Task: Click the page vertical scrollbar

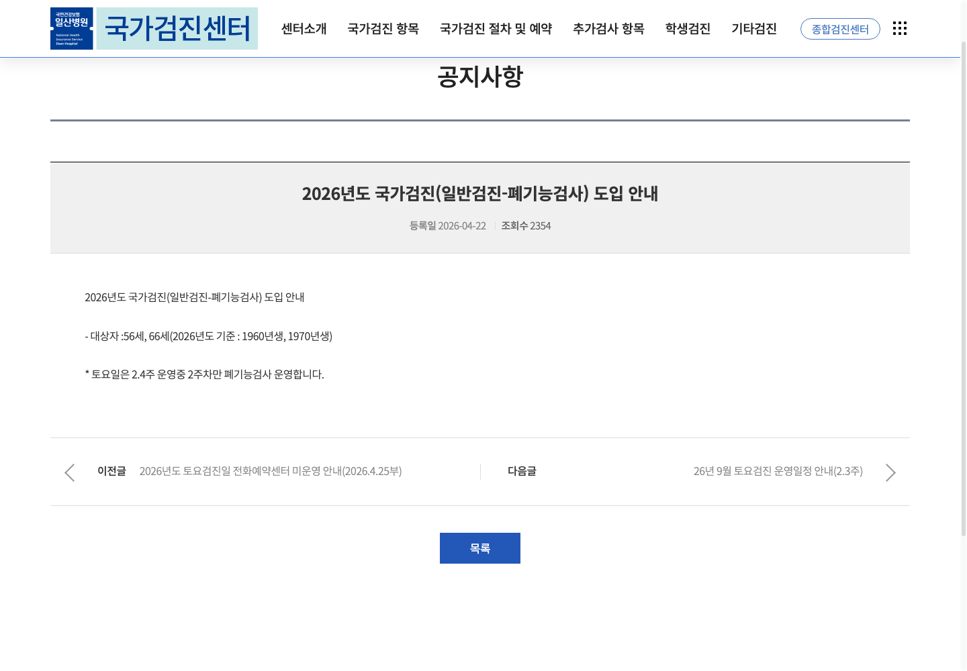Action: coord(964,289)
